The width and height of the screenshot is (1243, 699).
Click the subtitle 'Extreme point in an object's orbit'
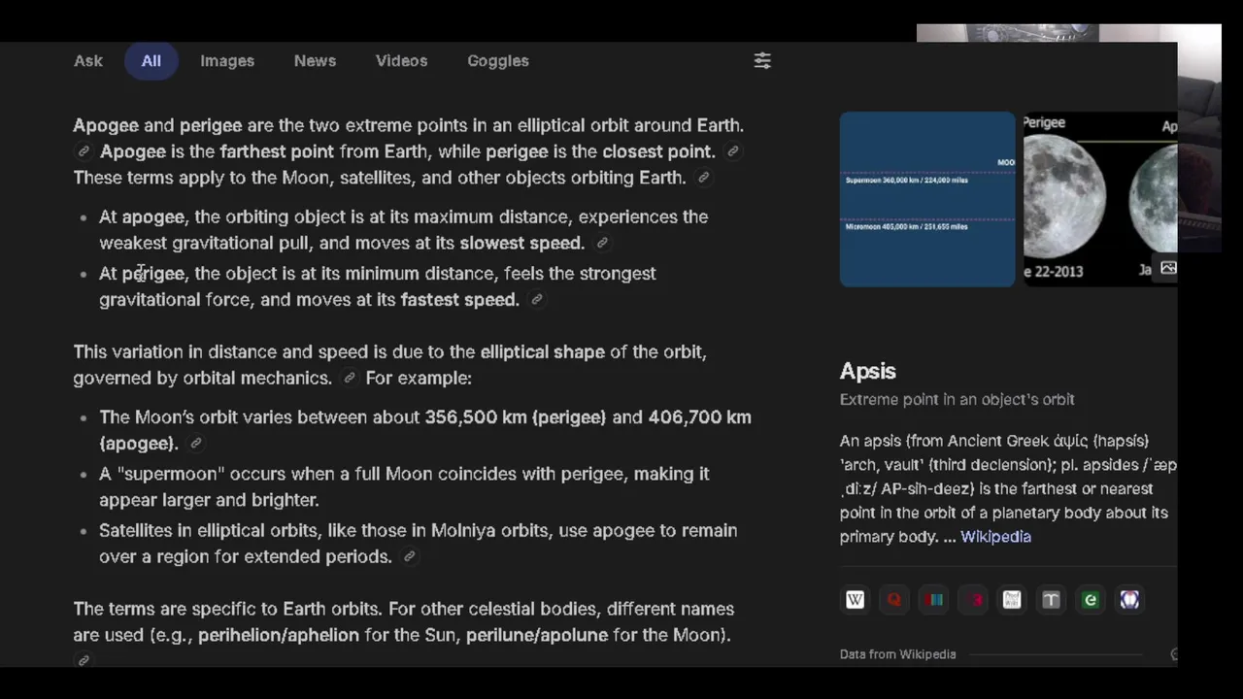pyautogui.click(x=957, y=399)
